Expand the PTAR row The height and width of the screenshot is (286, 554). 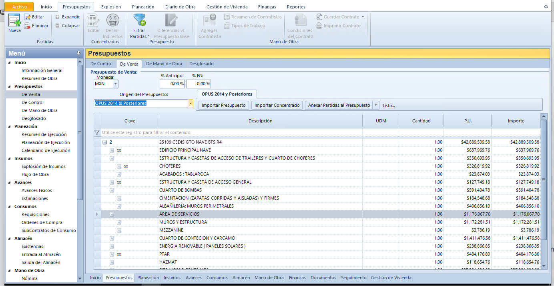[112, 254]
